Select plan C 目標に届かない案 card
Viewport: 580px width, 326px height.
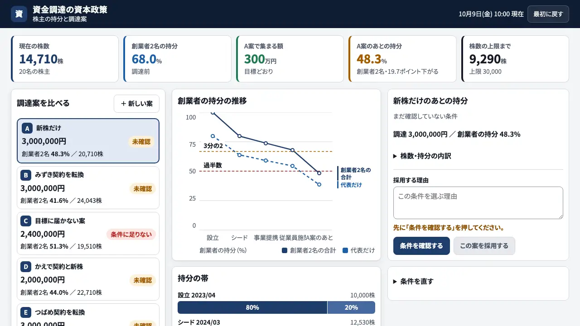88,234
